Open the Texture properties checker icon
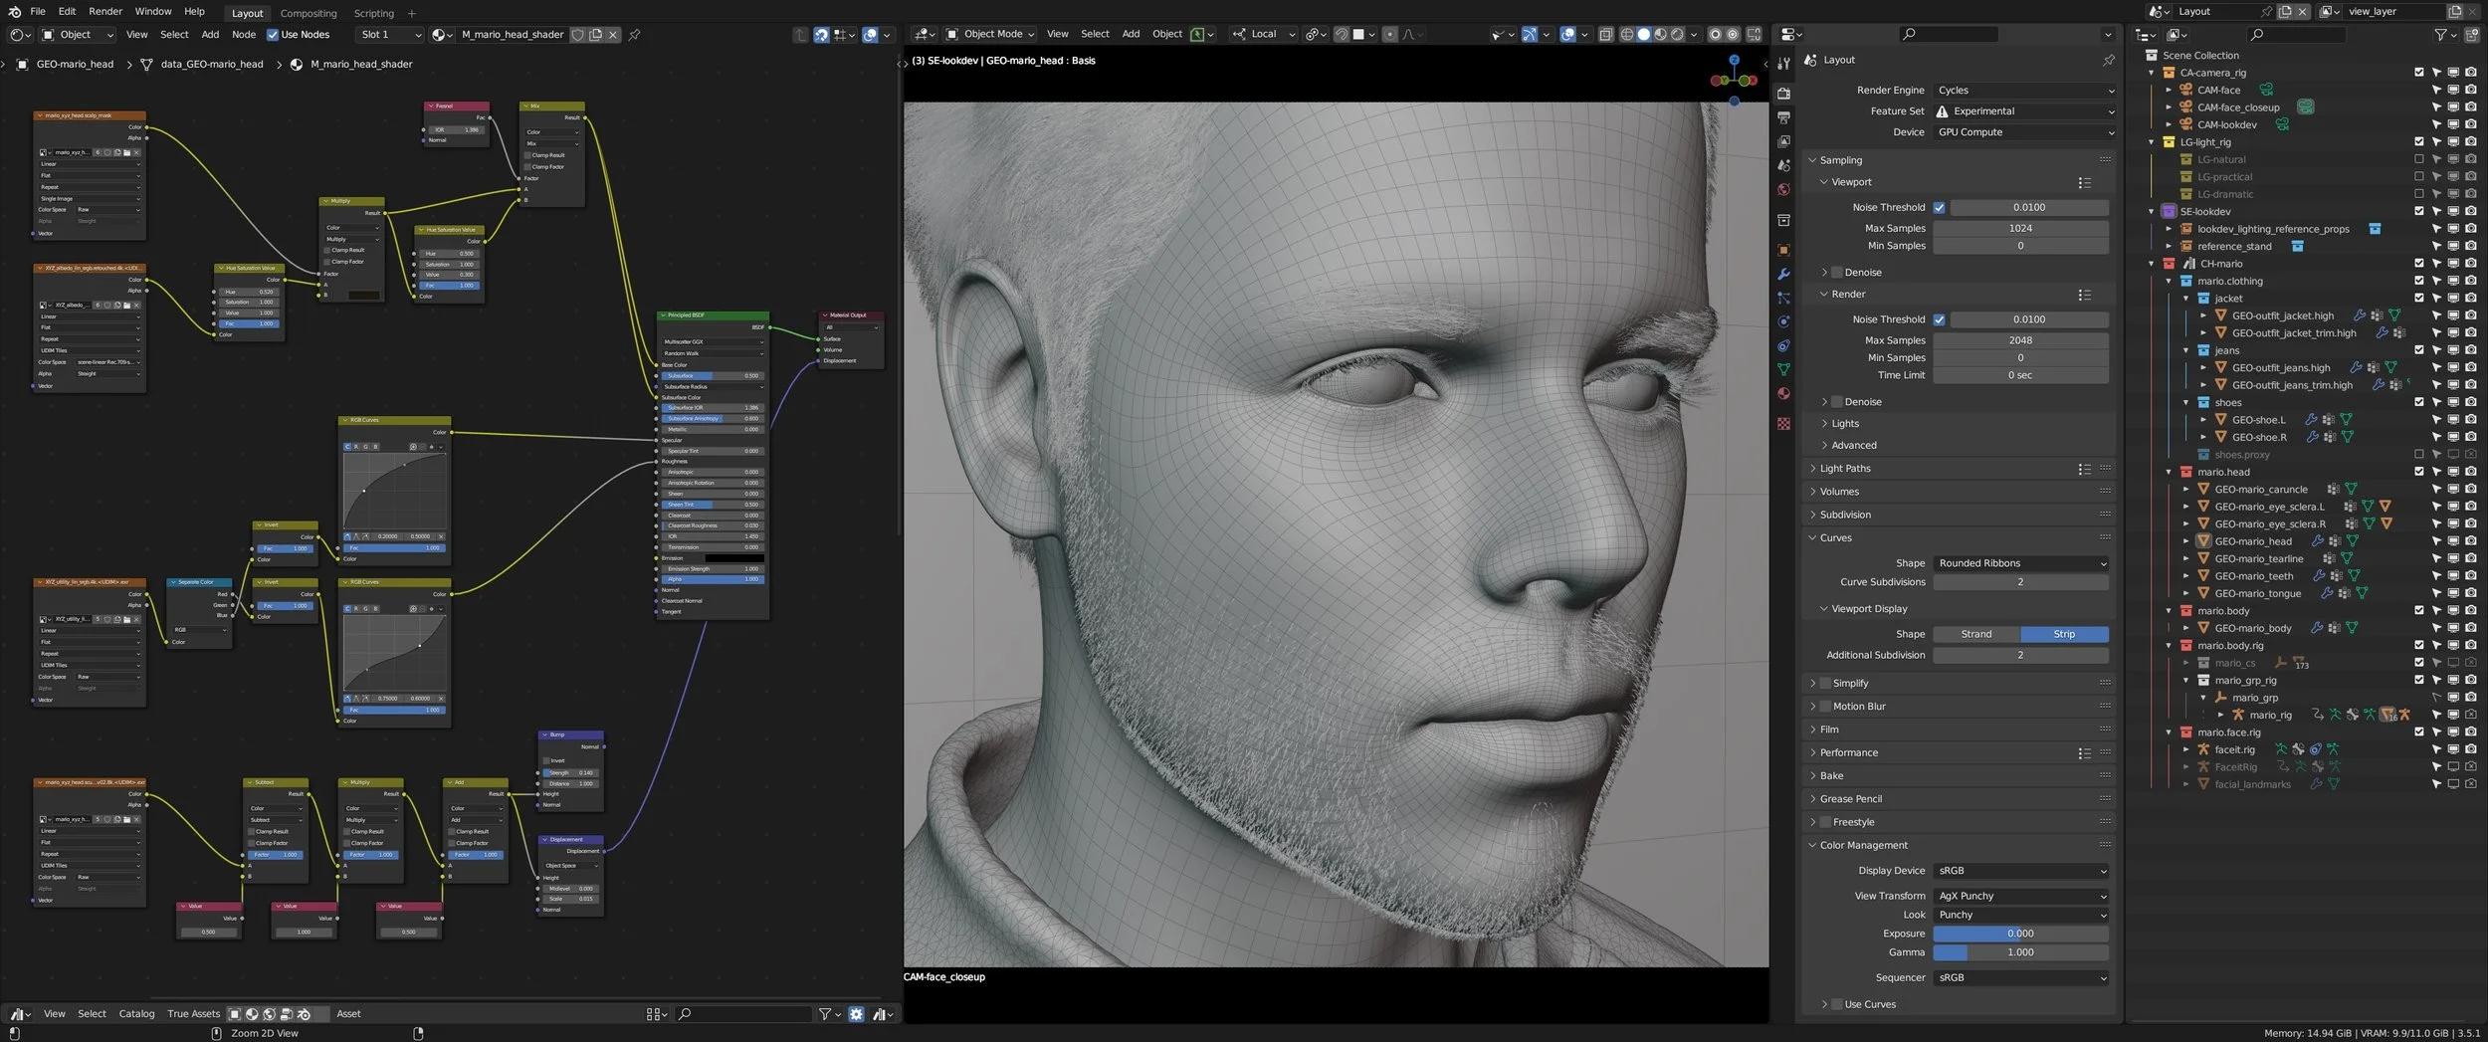The width and height of the screenshot is (2488, 1042). pos(1783,424)
